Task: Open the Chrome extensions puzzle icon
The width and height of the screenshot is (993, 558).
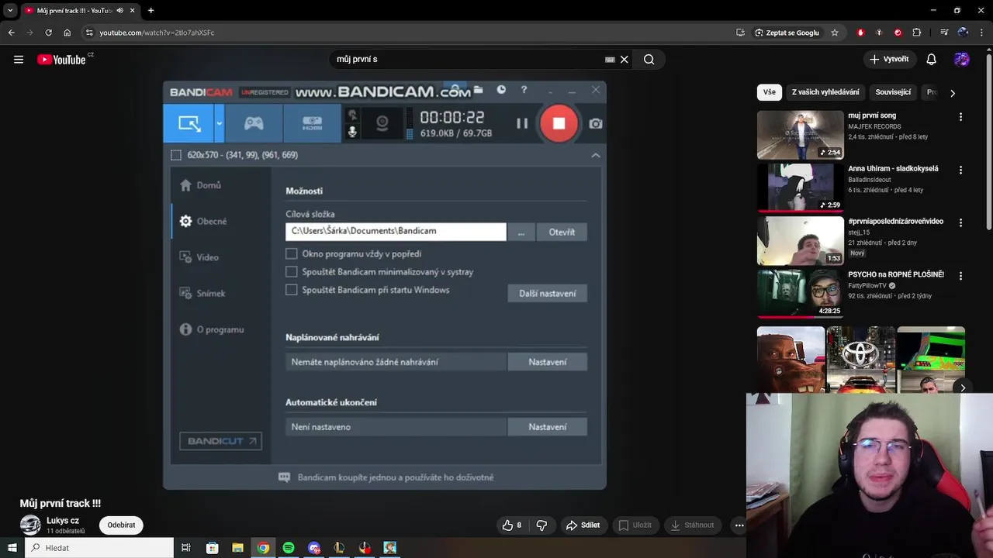Action: [917, 33]
